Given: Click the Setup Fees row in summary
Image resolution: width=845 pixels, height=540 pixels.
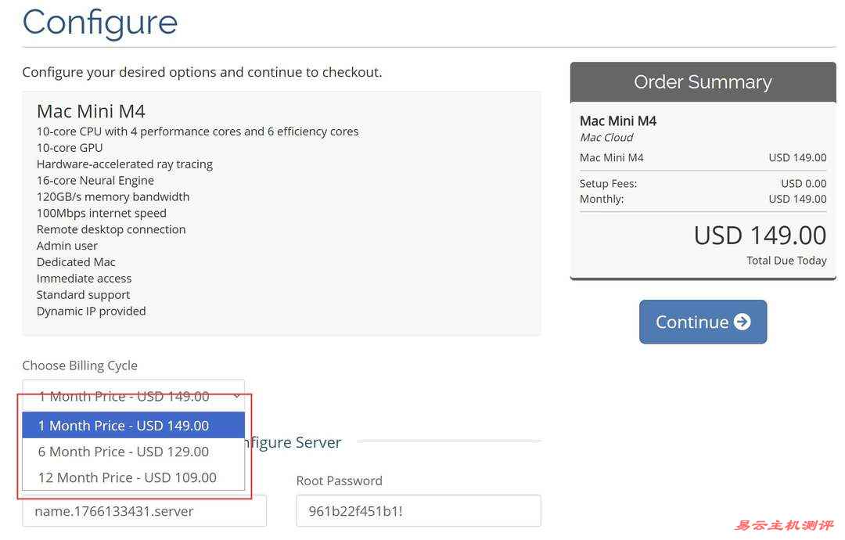Looking at the screenshot, I should pos(703,183).
